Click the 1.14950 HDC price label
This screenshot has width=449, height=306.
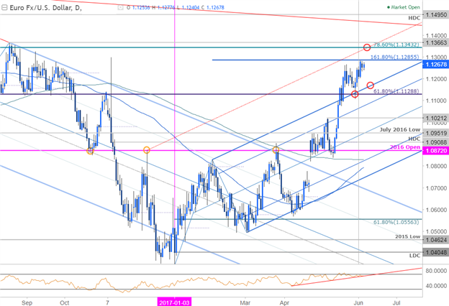(x=436, y=14)
